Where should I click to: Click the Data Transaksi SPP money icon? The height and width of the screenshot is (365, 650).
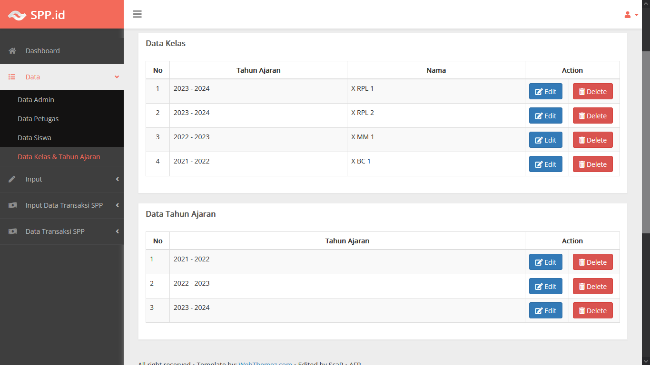point(13,231)
